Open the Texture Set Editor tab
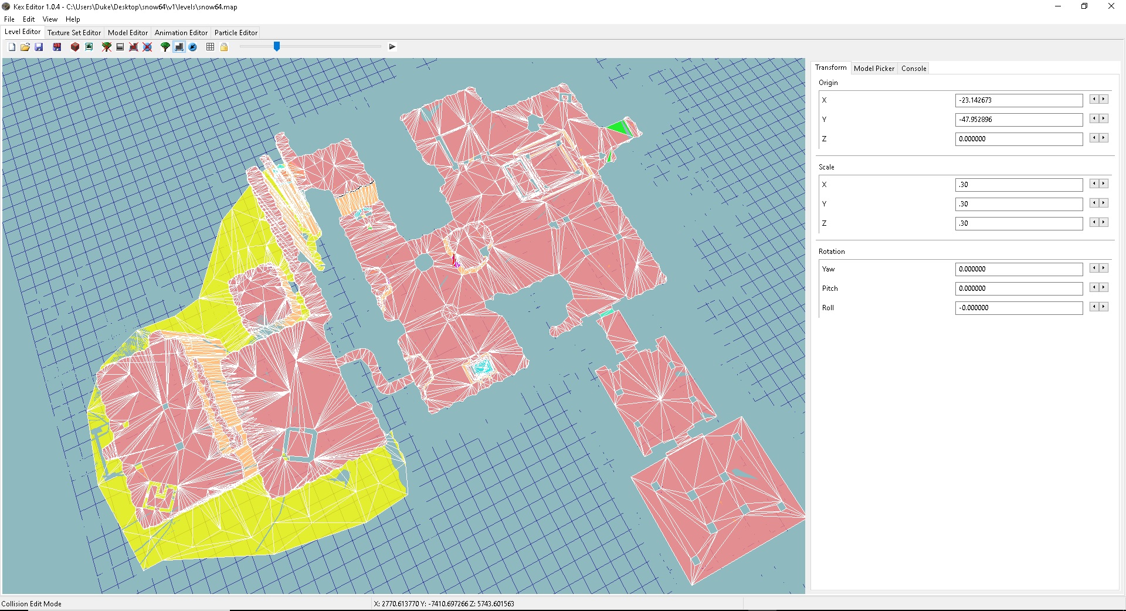Image resolution: width=1126 pixels, height=611 pixels. click(74, 33)
